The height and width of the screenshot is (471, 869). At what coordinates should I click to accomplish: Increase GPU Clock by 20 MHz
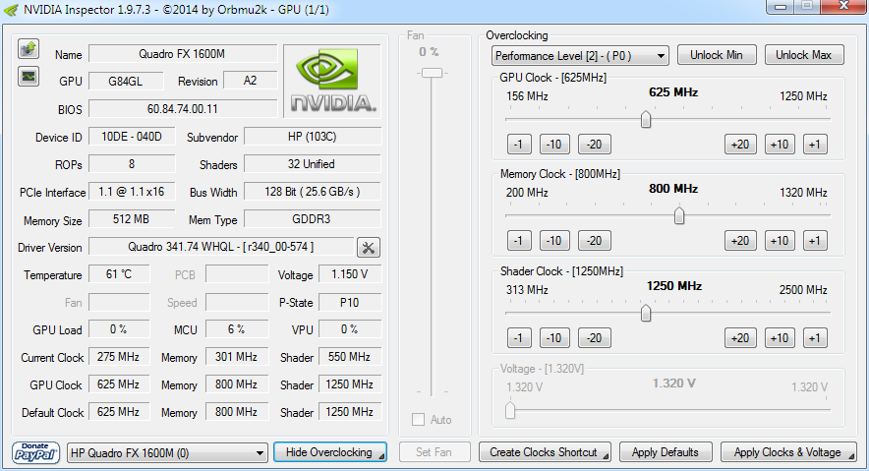pos(740,145)
